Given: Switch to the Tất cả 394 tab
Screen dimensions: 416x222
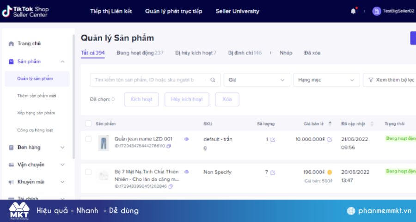Looking at the screenshot, I should (93, 53).
